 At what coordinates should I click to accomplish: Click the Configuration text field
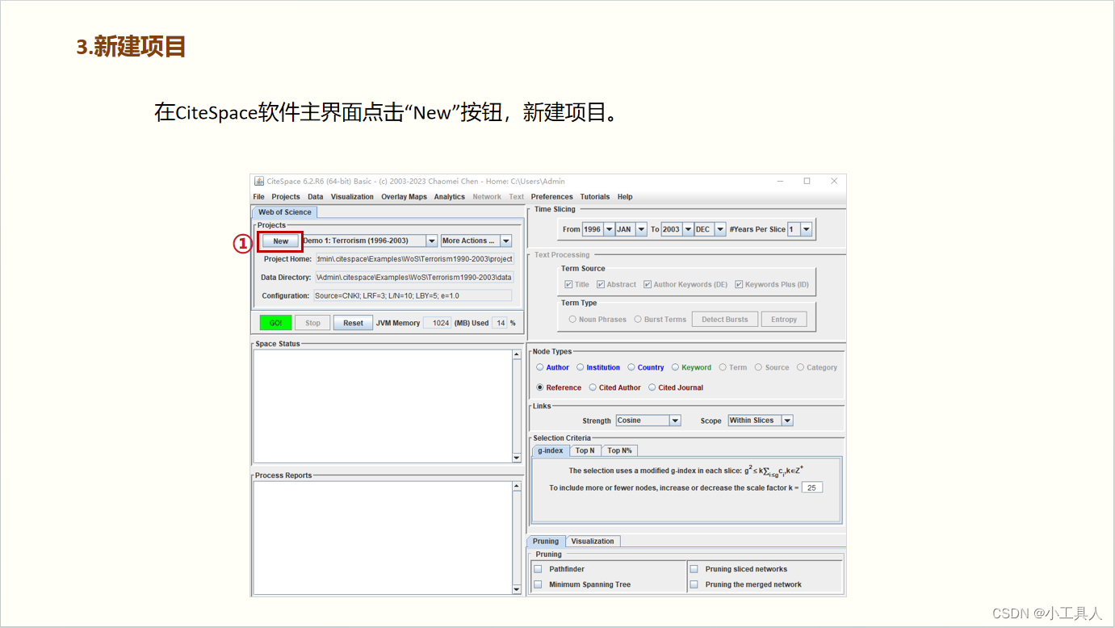click(x=413, y=296)
